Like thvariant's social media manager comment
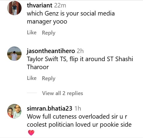Image resolution: width=143 pixels, height=138 pixels. [x=32, y=32]
